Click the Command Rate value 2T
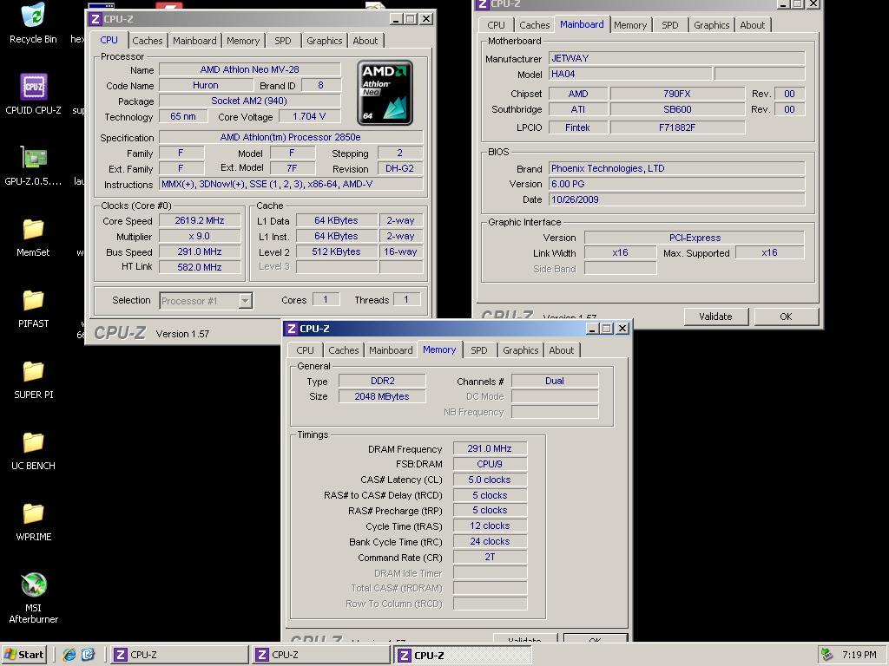 coord(490,557)
